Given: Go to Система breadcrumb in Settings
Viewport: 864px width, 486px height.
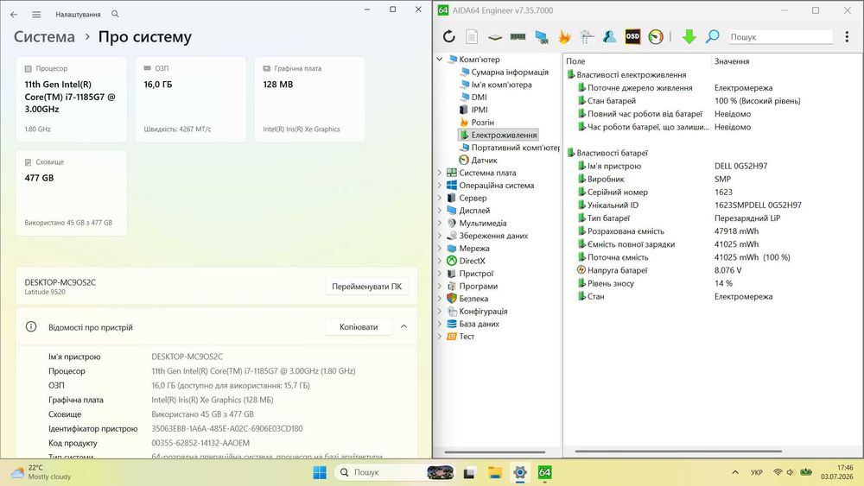Looking at the screenshot, I should (44, 37).
